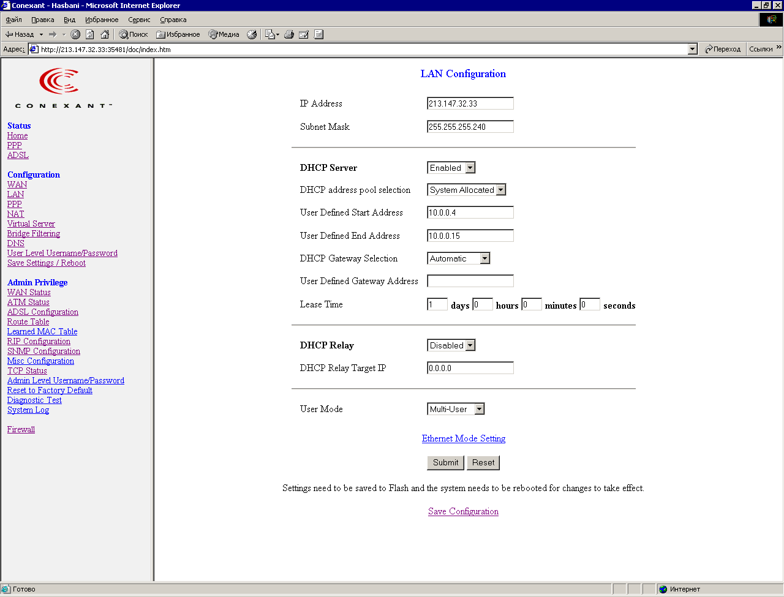784x597 pixels.
Task: Open the System Log link
Action: coord(28,410)
